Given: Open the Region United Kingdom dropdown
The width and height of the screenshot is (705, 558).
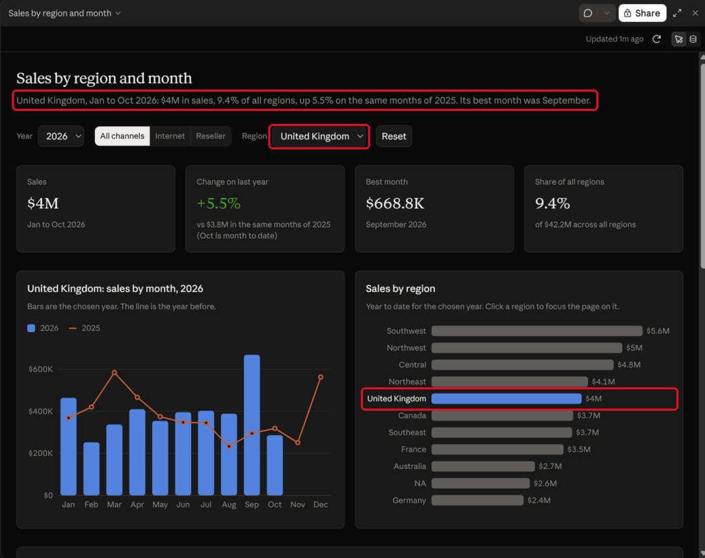Looking at the screenshot, I should [319, 136].
